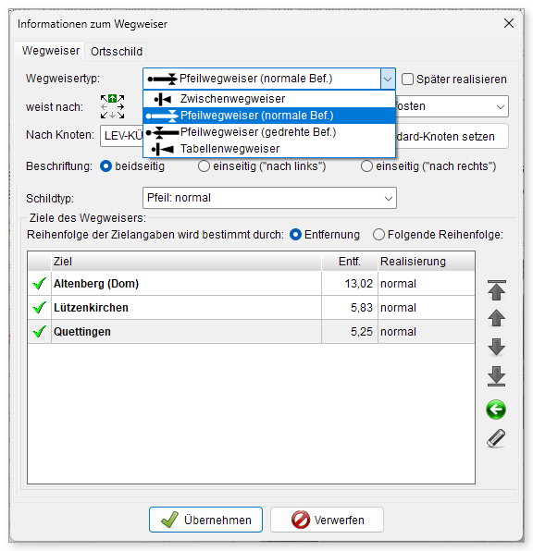Click the green checkmark of Lützenkirchen
Image resolution: width=533 pixels, height=551 pixels.
coord(39,308)
